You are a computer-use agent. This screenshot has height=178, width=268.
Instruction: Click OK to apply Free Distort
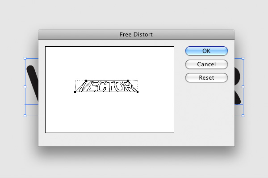point(206,51)
